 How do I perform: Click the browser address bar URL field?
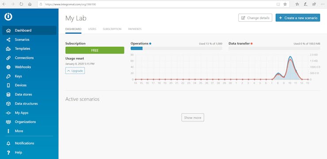pyautogui.click(x=160, y=4)
